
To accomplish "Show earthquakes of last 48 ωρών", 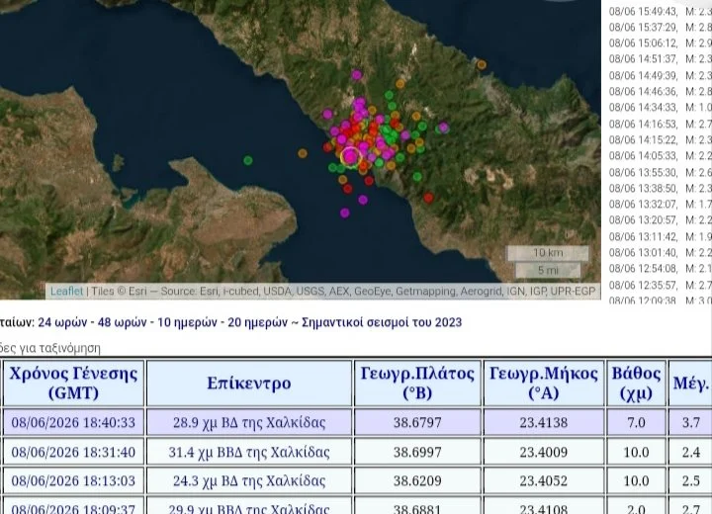I will 123,322.
